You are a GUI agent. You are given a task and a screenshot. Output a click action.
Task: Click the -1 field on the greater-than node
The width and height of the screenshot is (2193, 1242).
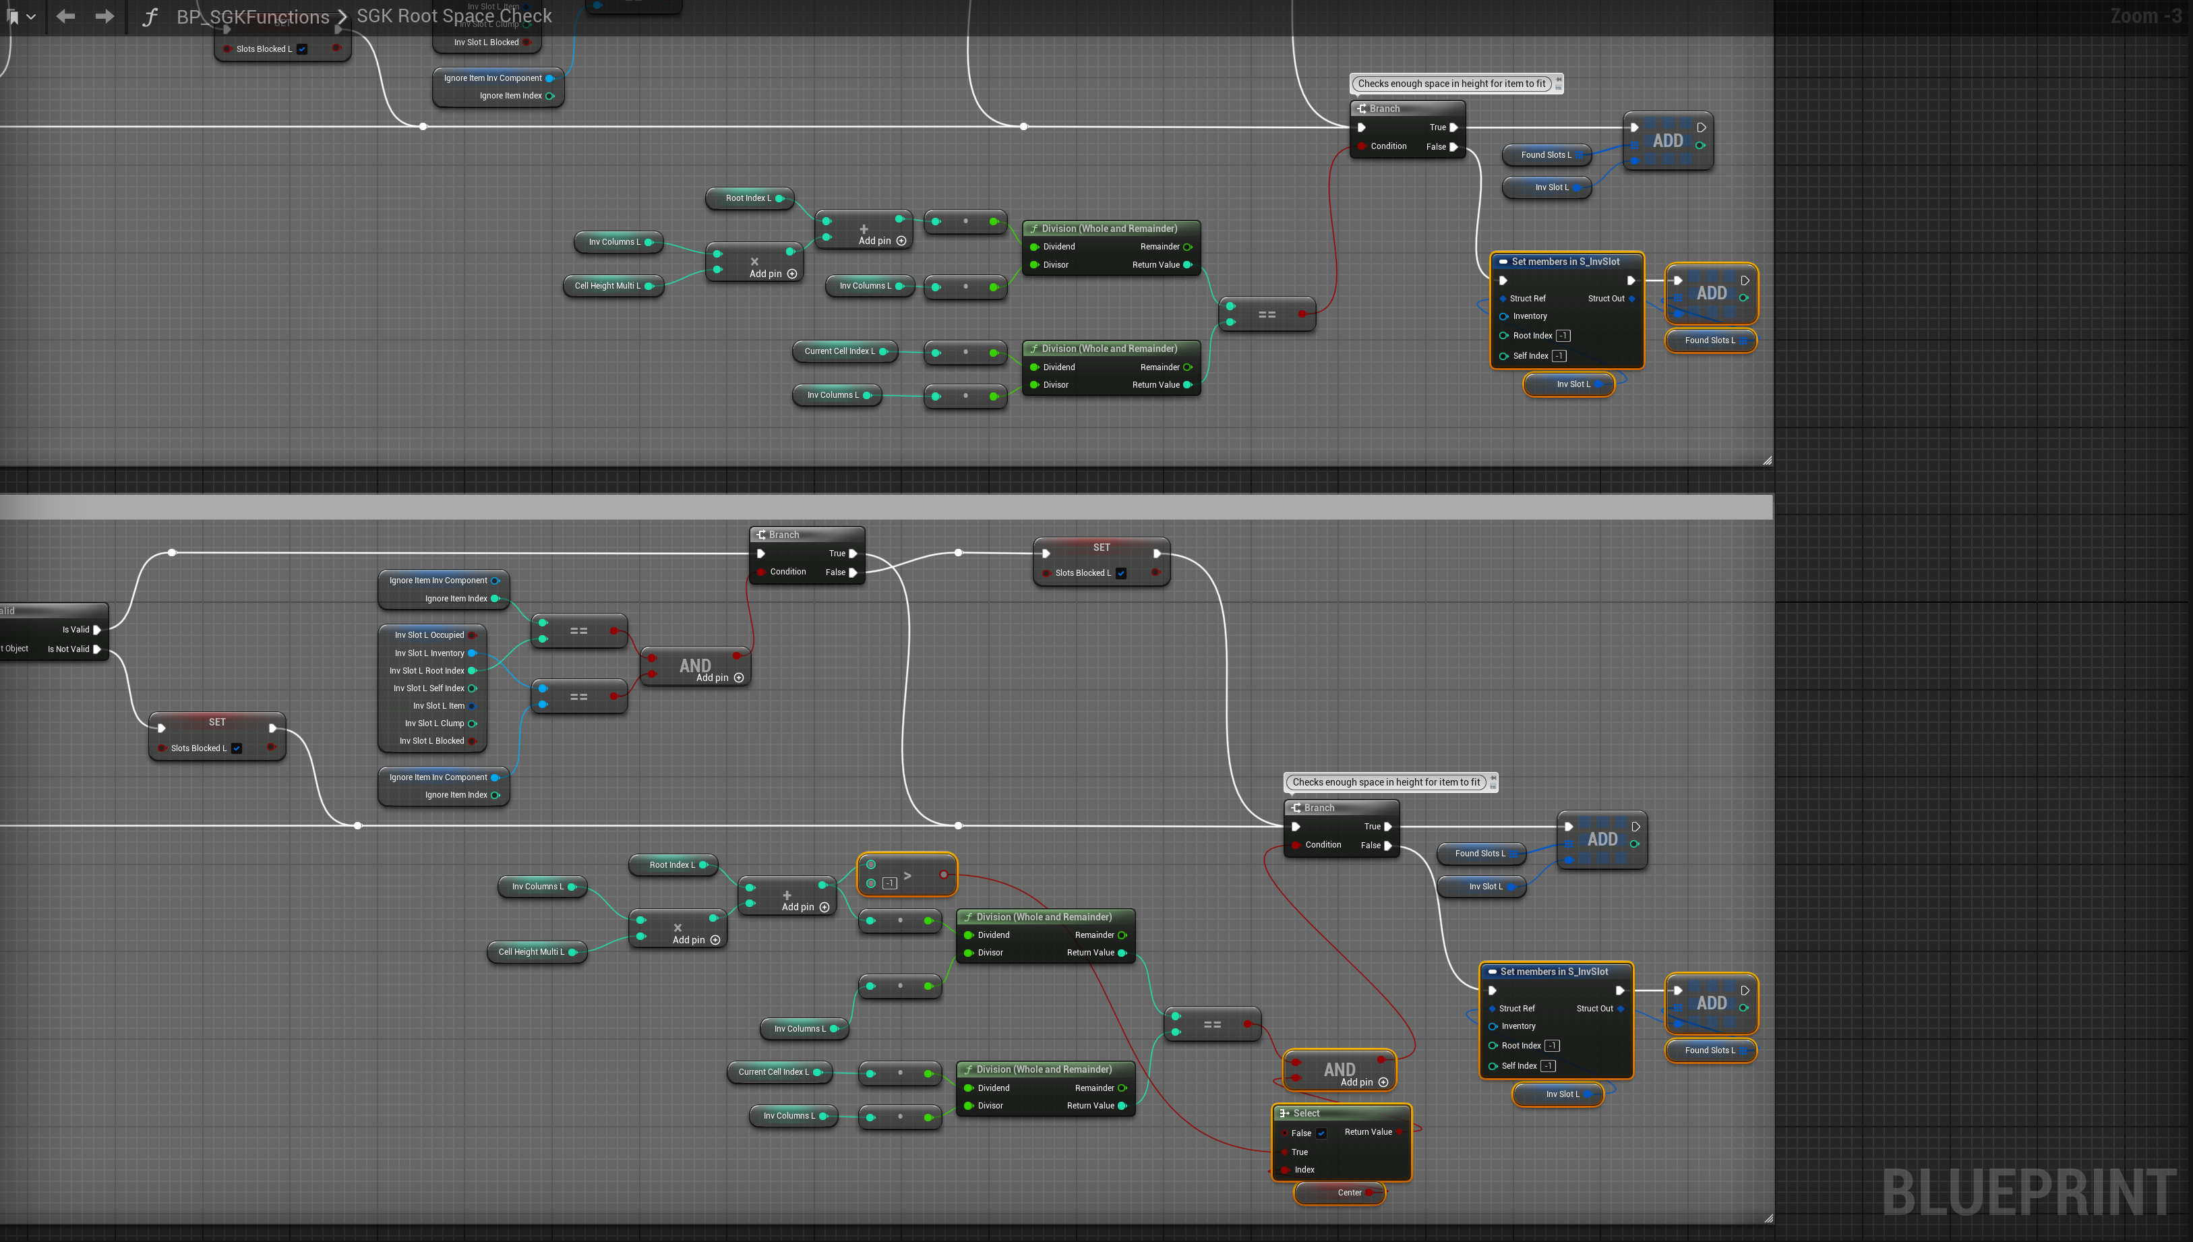click(889, 883)
